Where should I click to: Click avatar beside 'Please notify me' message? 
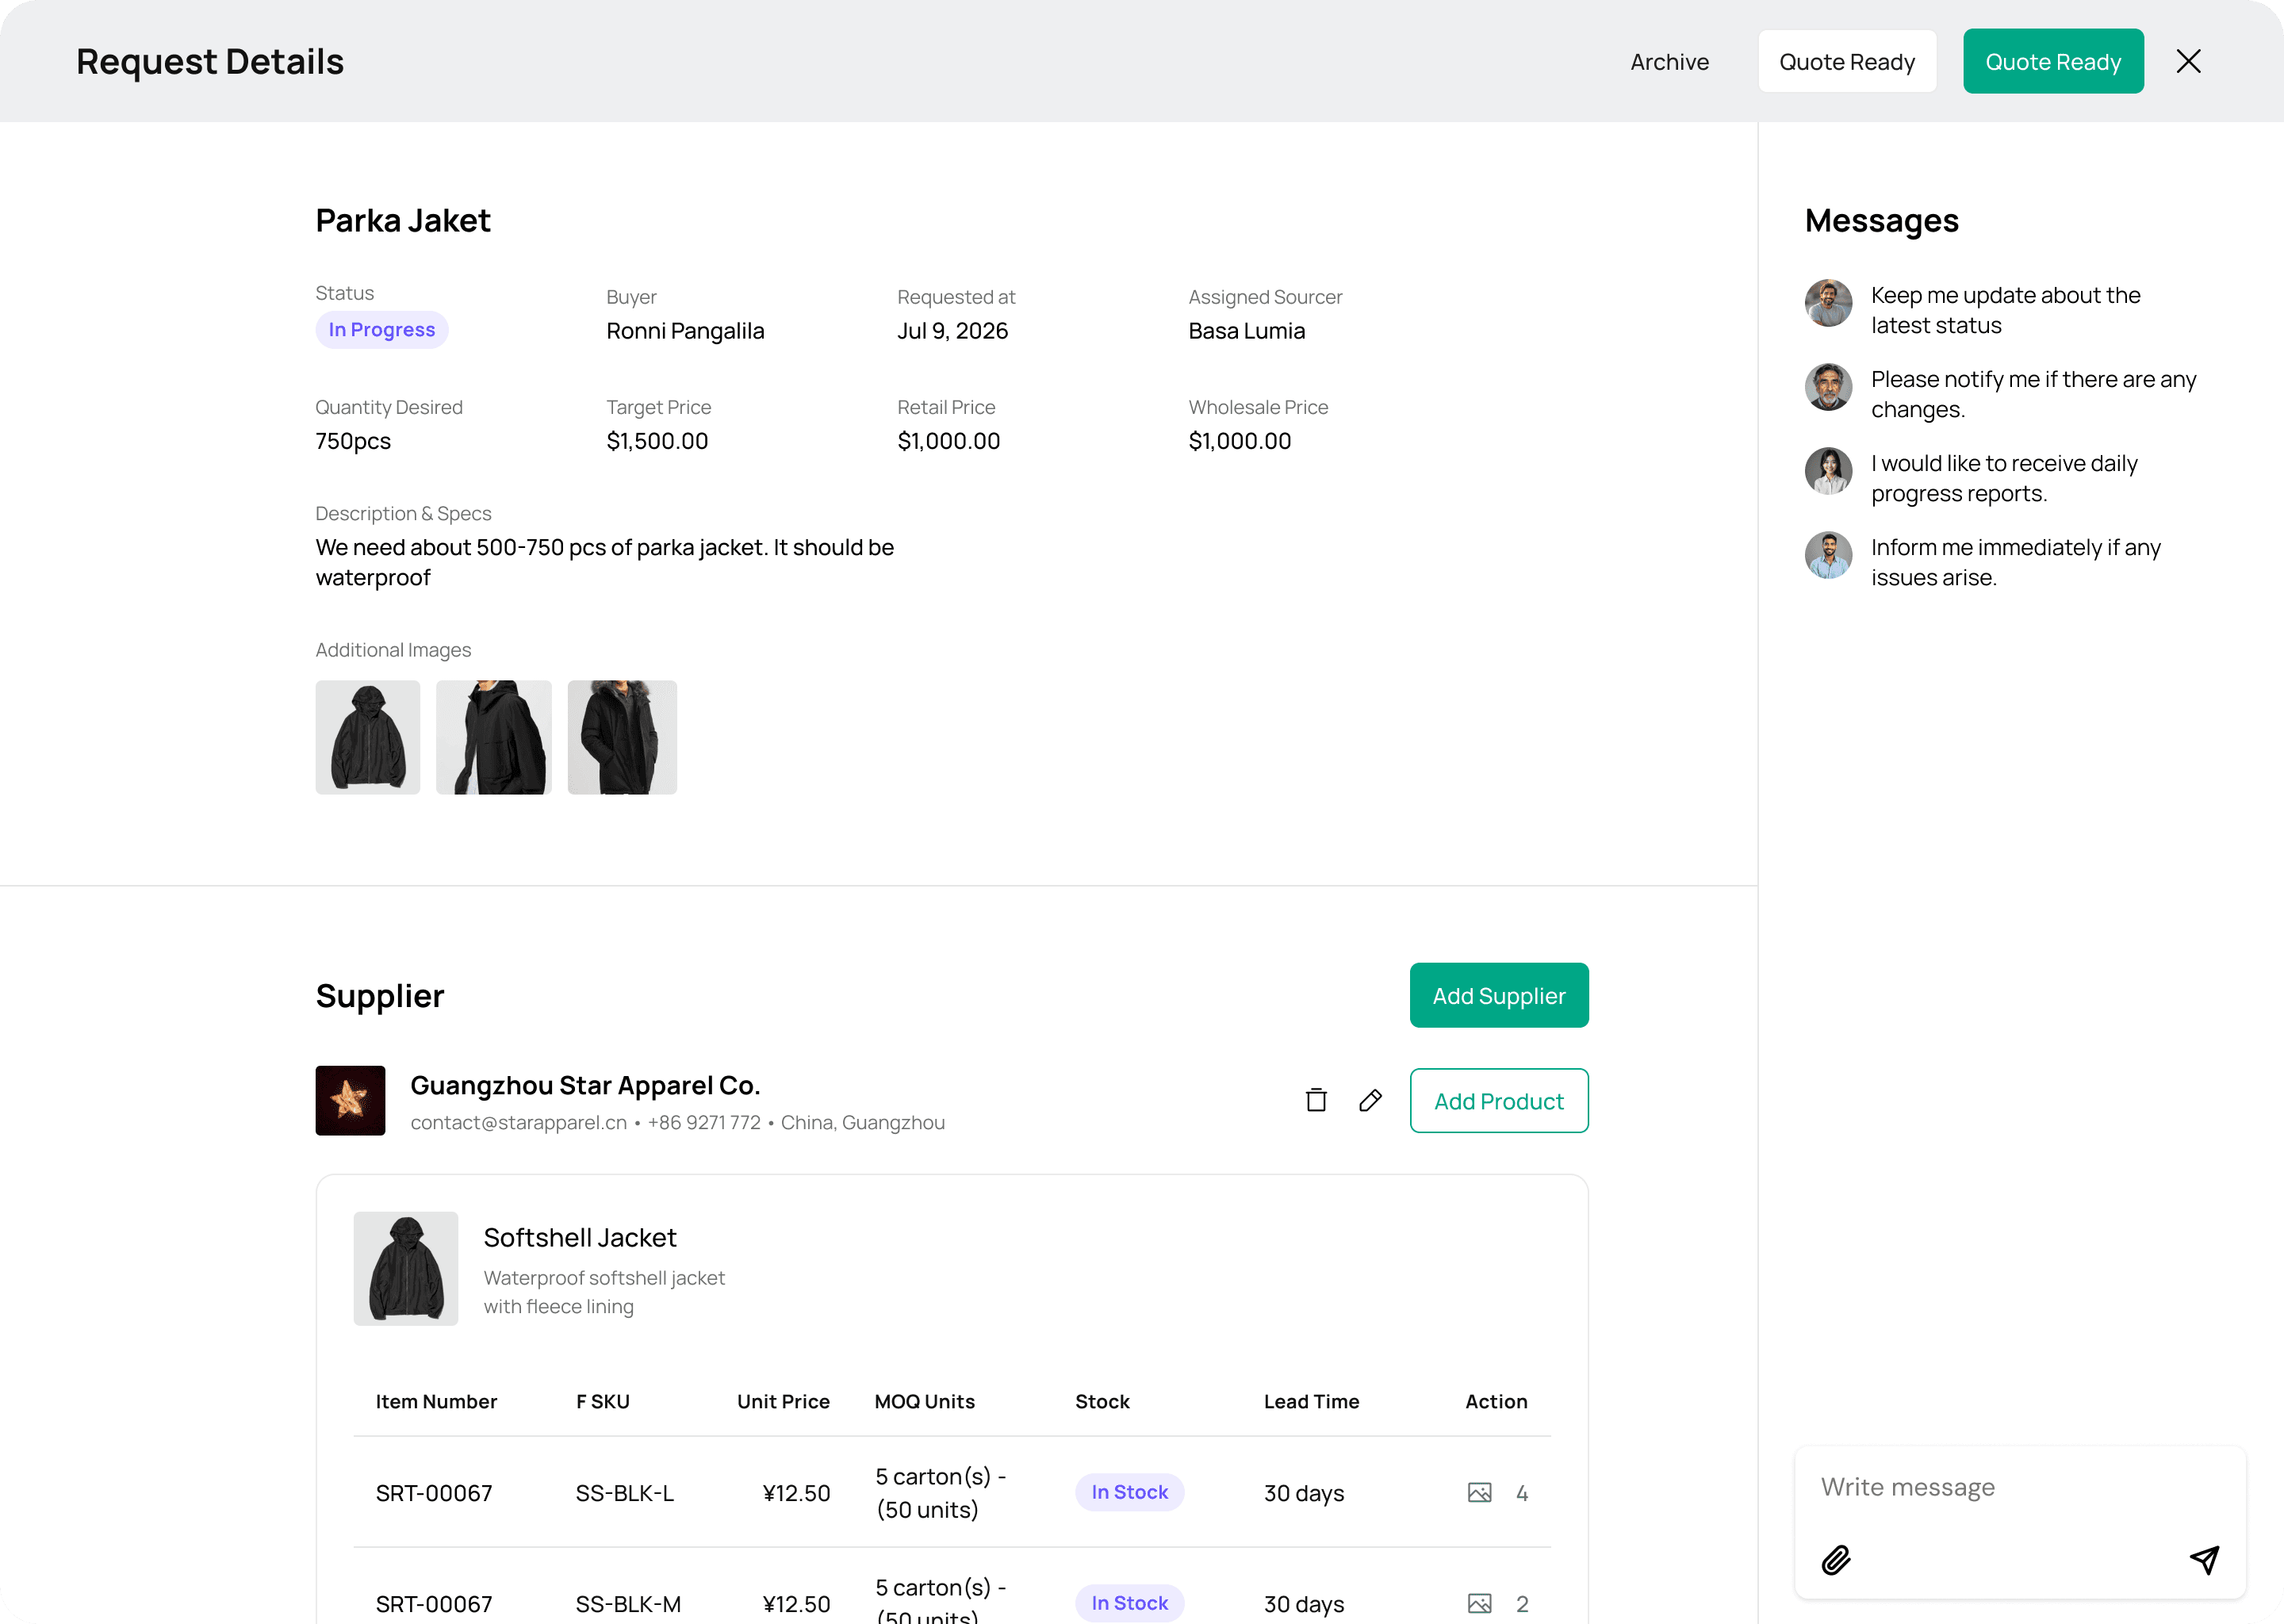pyautogui.click(x=1828, y=387)
